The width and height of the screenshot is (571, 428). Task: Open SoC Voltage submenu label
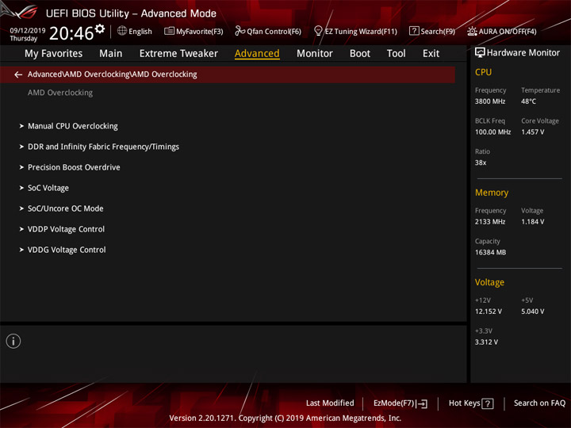coord(48,188)
